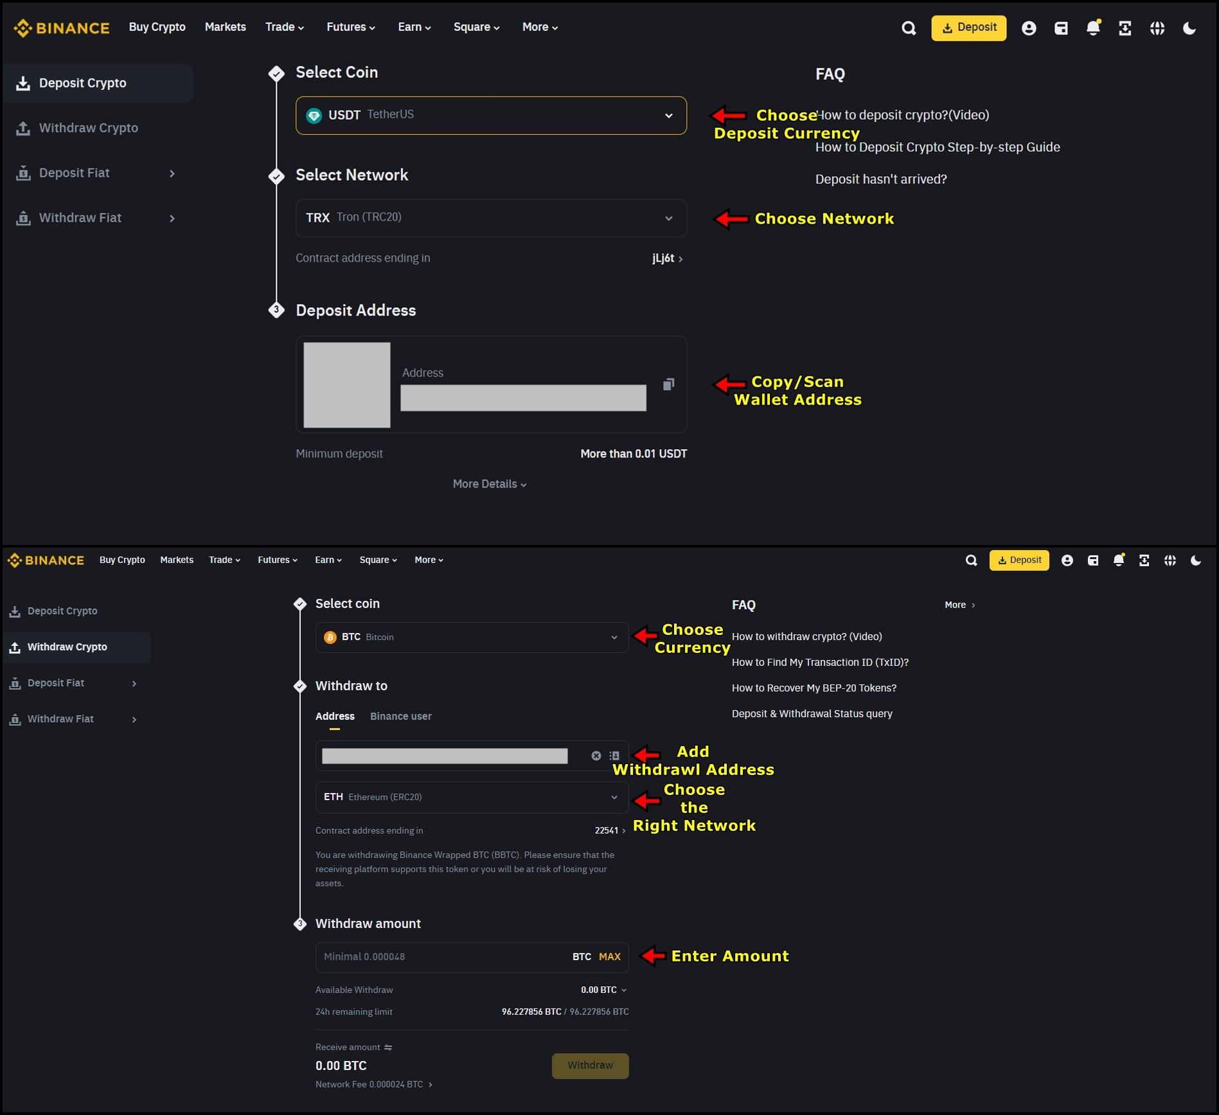Open the address book icon in address field

coord(614,756)
